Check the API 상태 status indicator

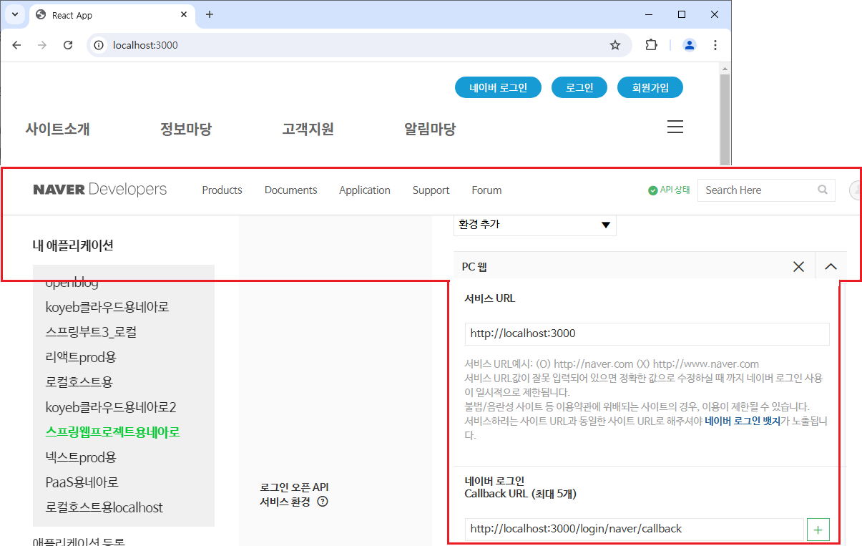pyautogui.click(x=669, y=190)
